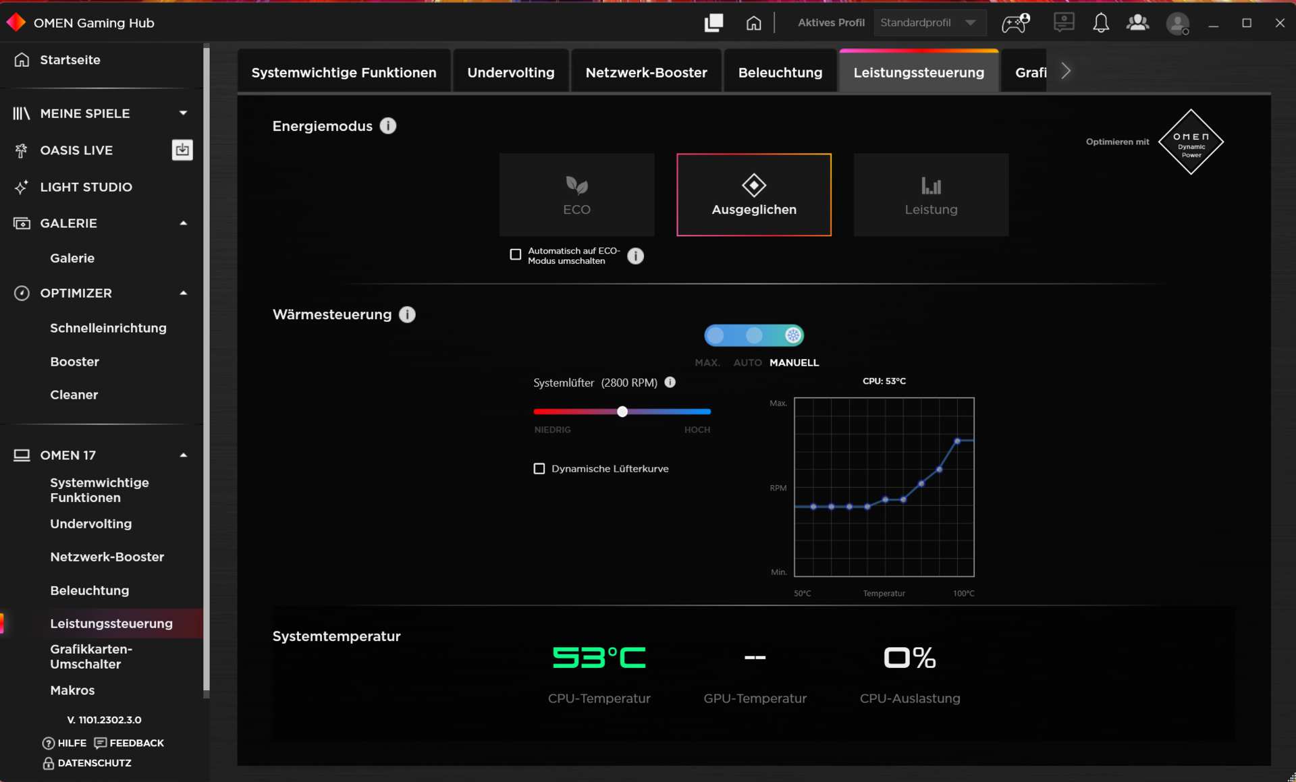Expand the MEINE SPIELE section

coord(183,113)
